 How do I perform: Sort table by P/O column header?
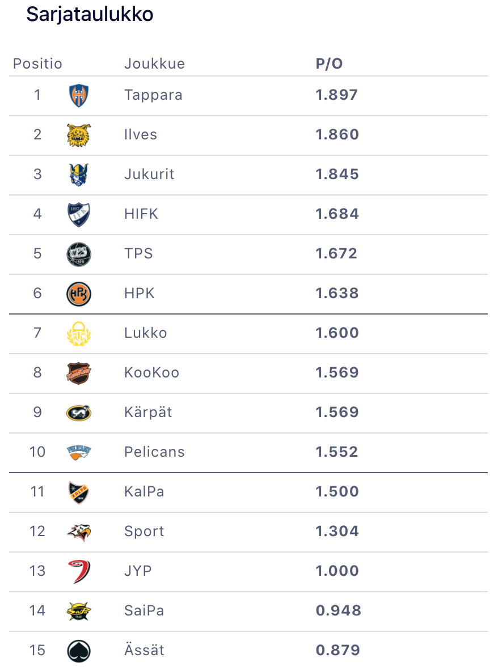(x=329, y=63)
